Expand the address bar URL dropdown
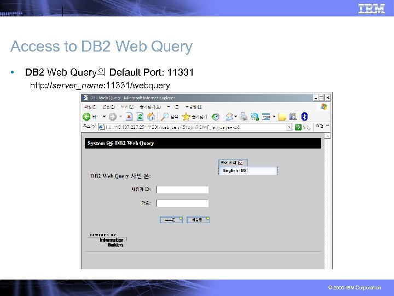The image size is (394, 296). [289, 127]
